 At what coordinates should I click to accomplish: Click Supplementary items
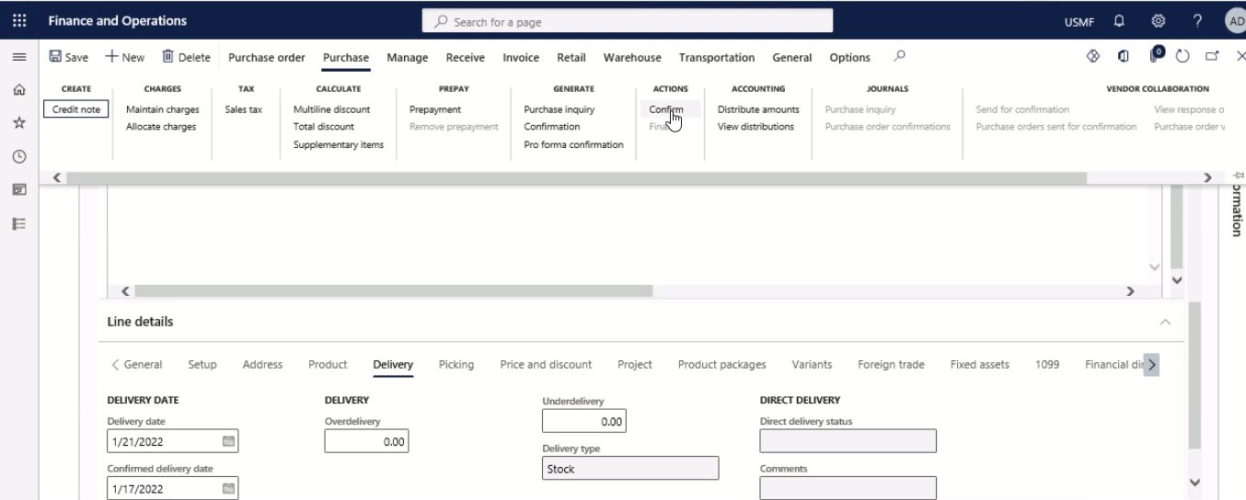tap(339, 144)
